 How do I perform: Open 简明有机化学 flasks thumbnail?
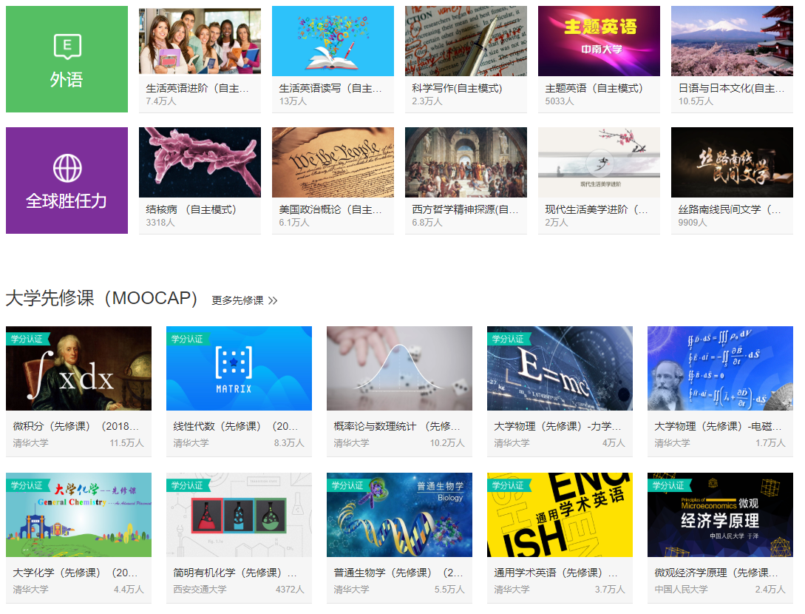pos(239,515)
